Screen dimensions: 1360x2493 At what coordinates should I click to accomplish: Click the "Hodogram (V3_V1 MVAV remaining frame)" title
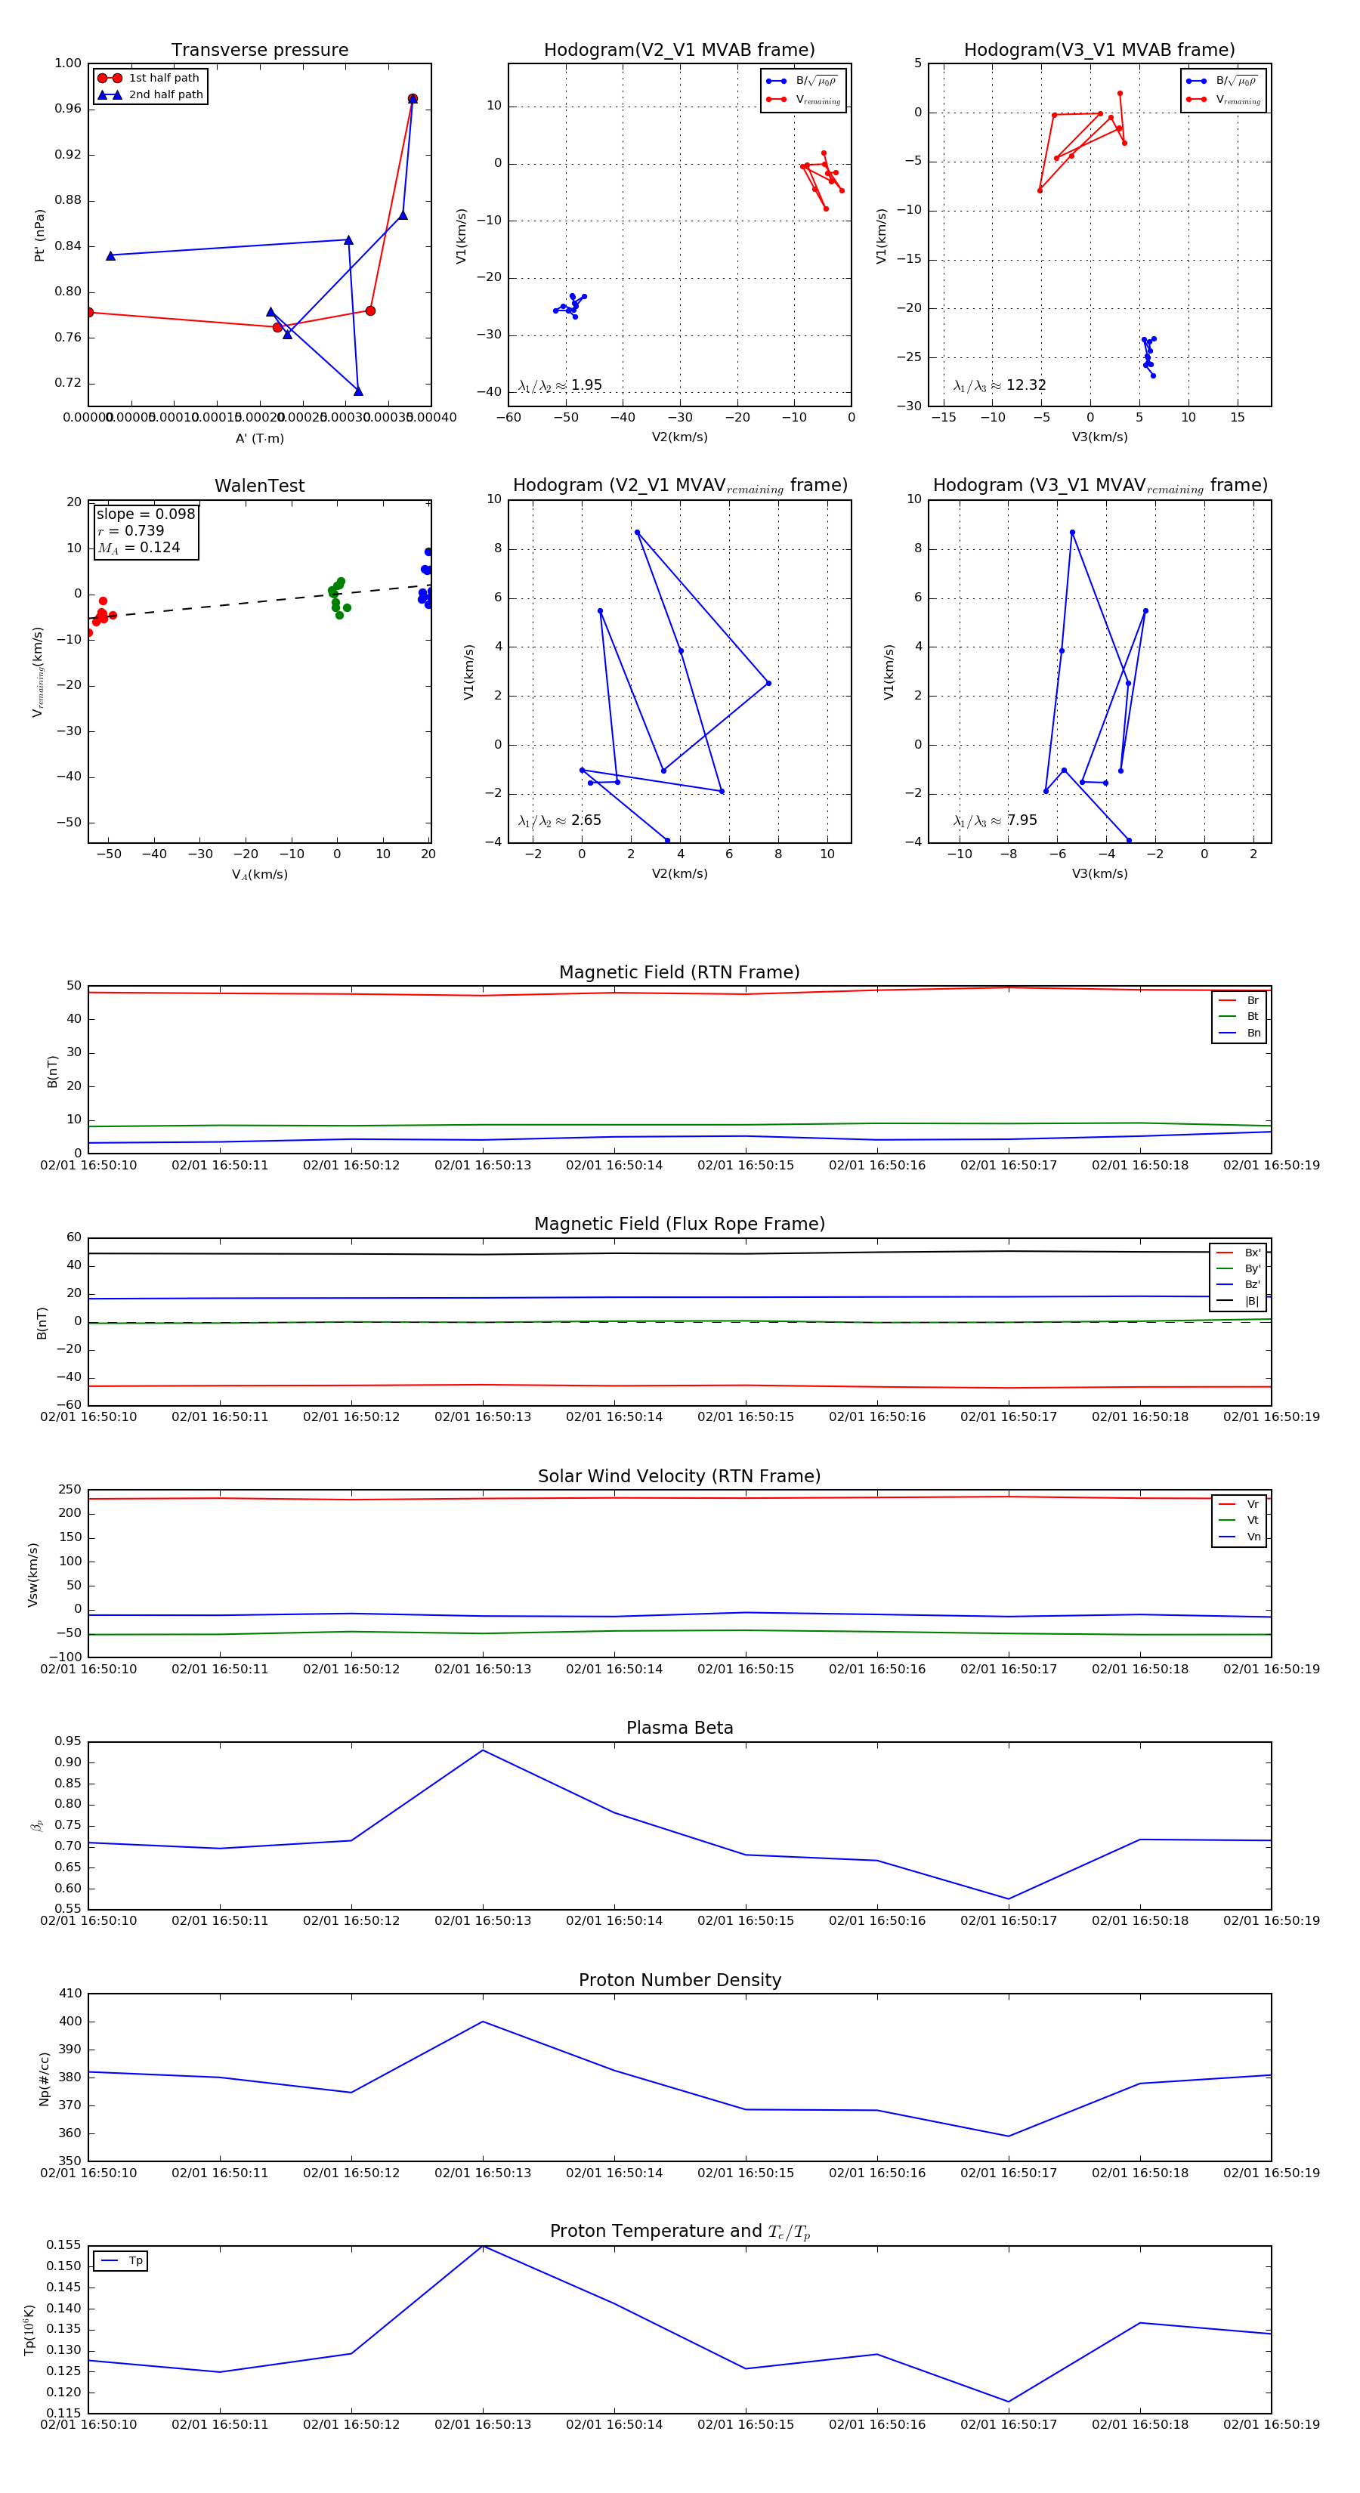tap(1099, 486)
